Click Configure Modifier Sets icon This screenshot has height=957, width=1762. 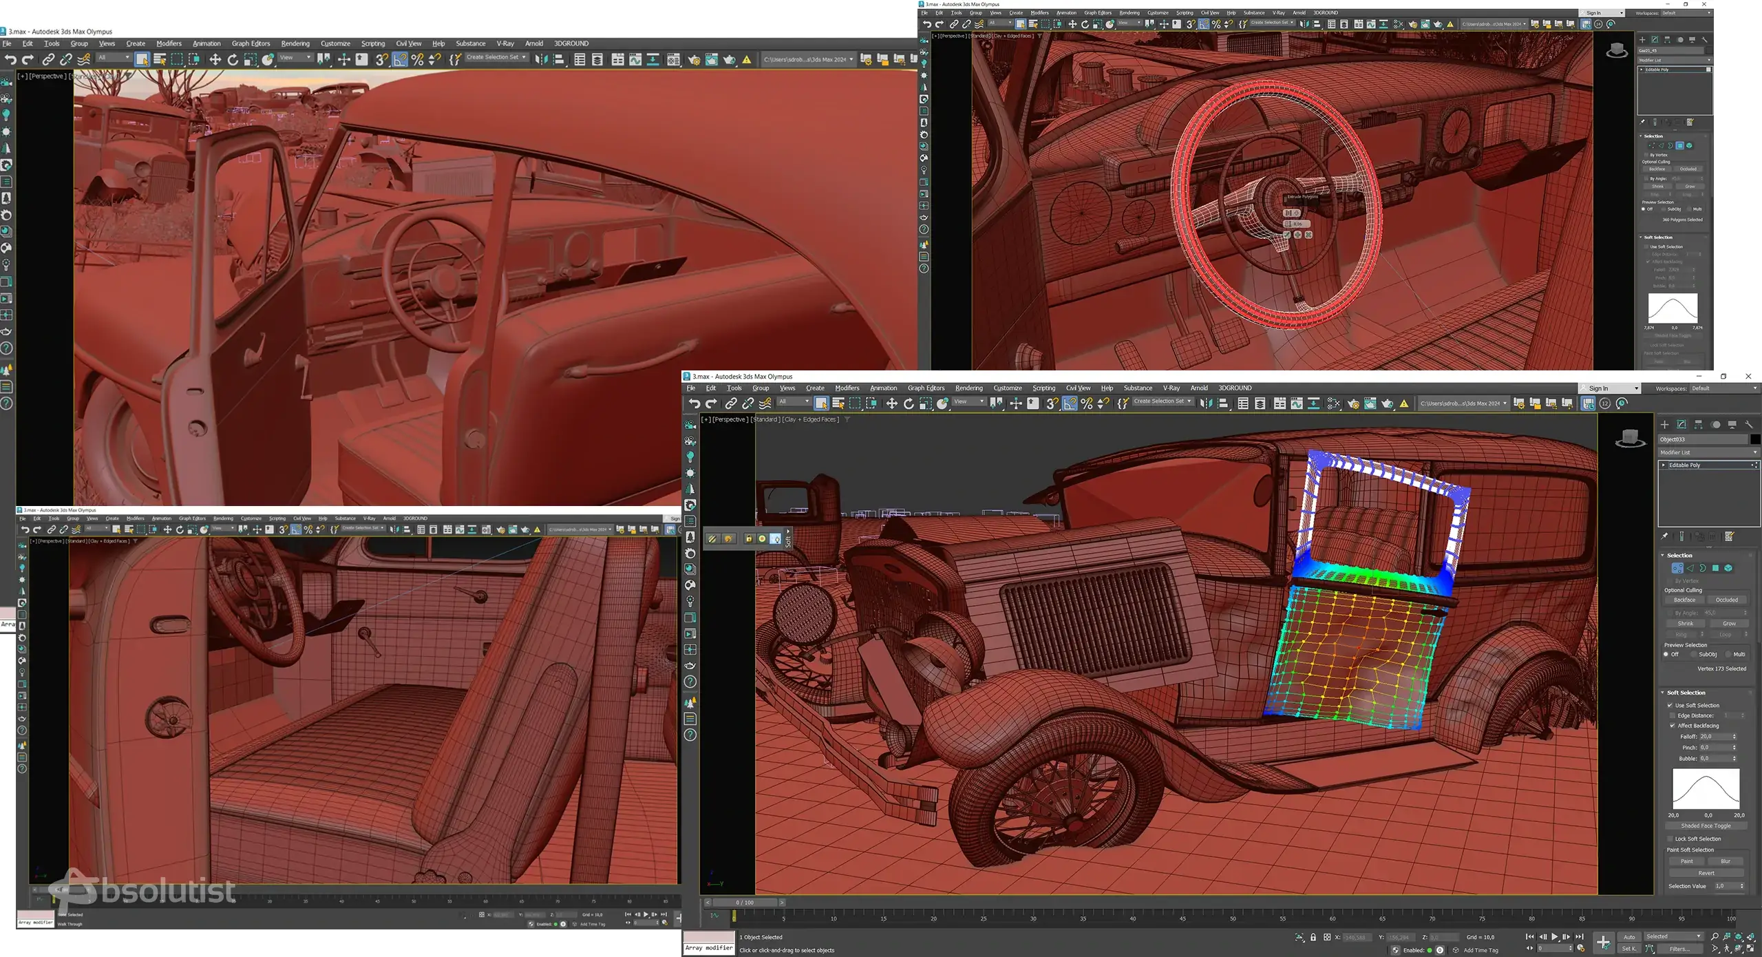(x=1730, y=536)
